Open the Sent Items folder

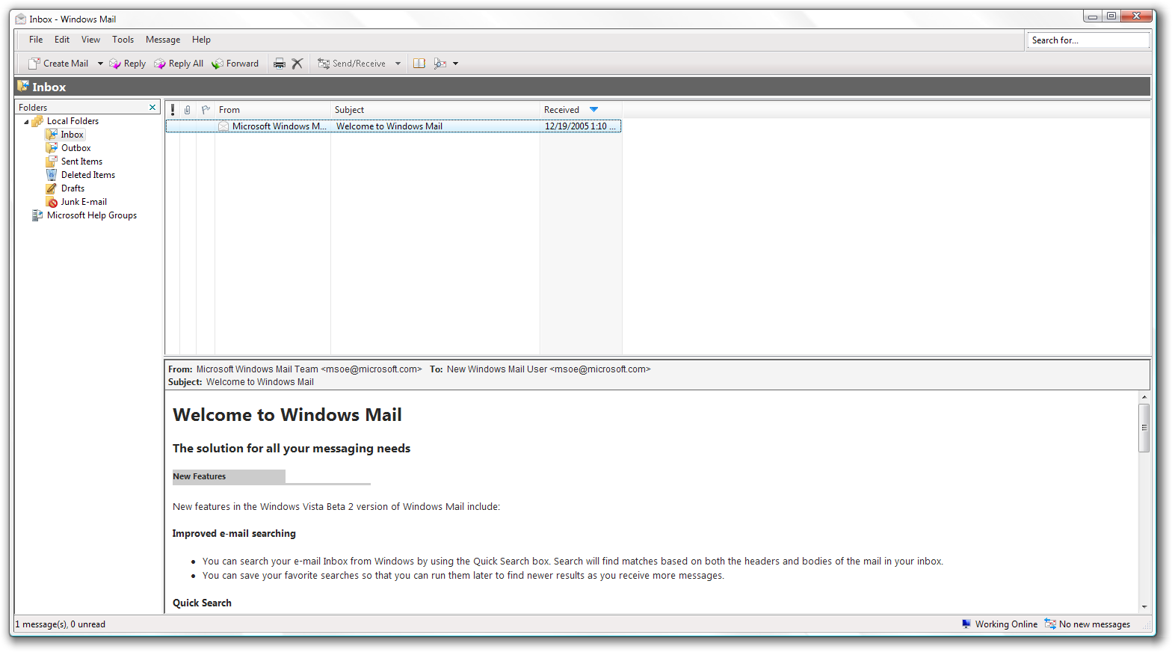pyautogui.click(x=81, y=162)
